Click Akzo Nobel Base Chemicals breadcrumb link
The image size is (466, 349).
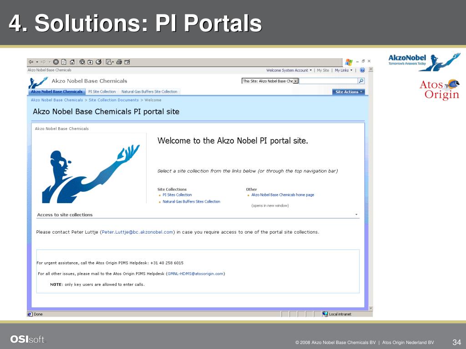tap(57, 100)
